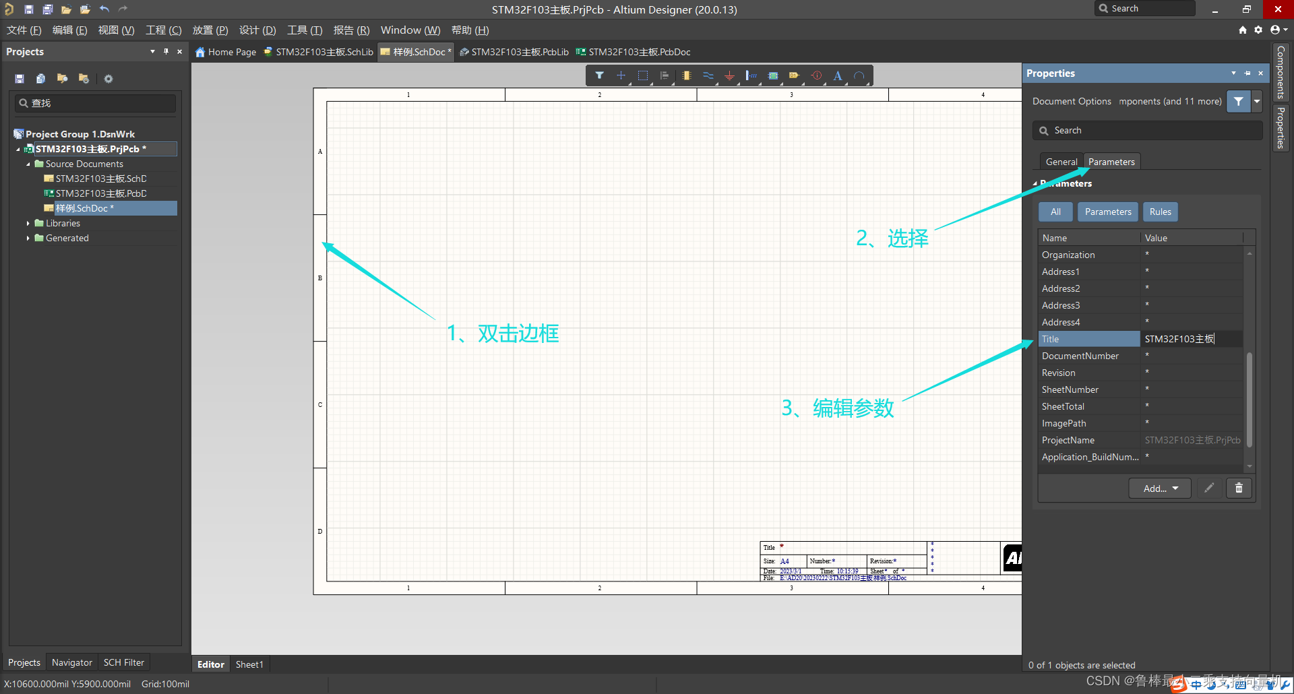Switch to the Home Page tab

tap(226, 52)
